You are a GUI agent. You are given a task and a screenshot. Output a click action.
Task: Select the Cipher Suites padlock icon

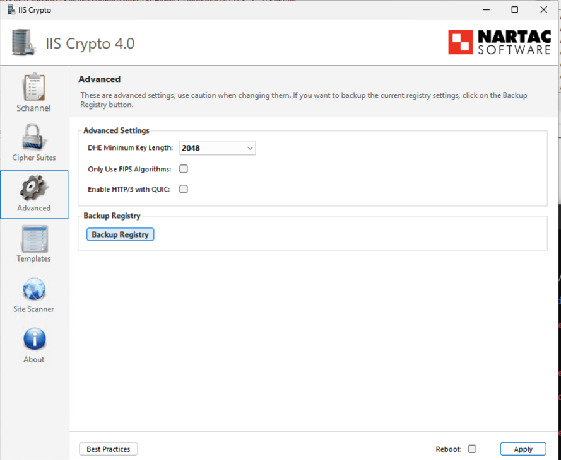click(34, 137)
